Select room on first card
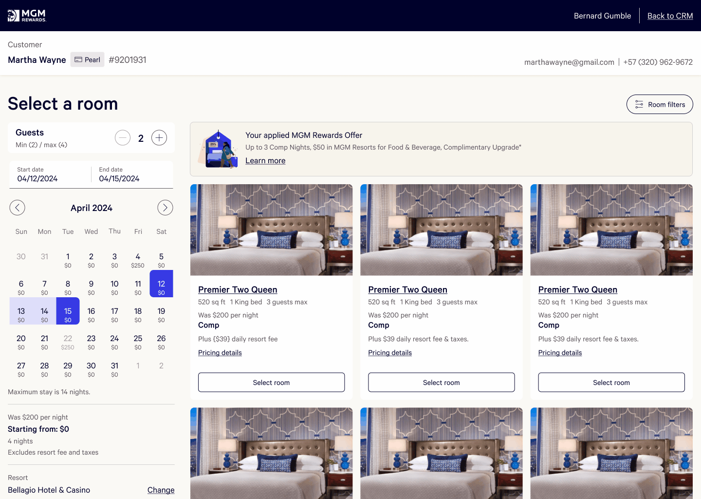This screenshot has height=499, width=701. click(271, 383)
